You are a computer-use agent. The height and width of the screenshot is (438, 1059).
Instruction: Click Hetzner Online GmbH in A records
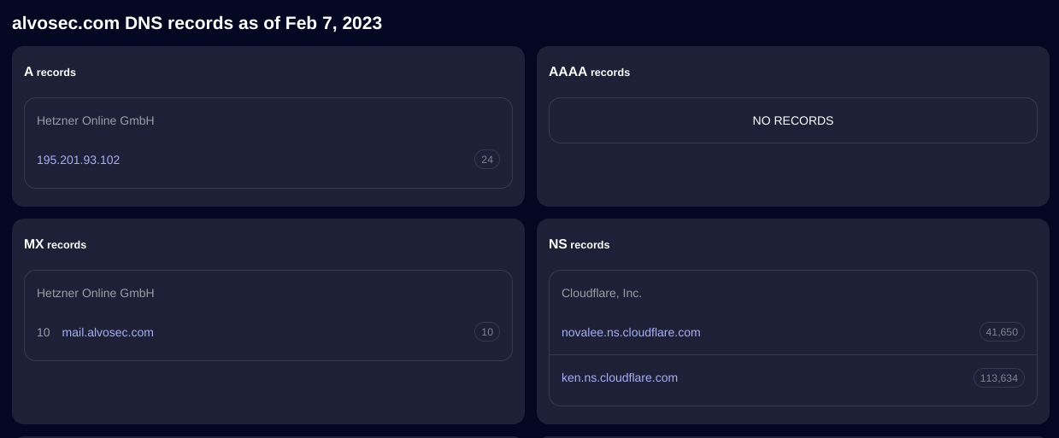point(96,121)
